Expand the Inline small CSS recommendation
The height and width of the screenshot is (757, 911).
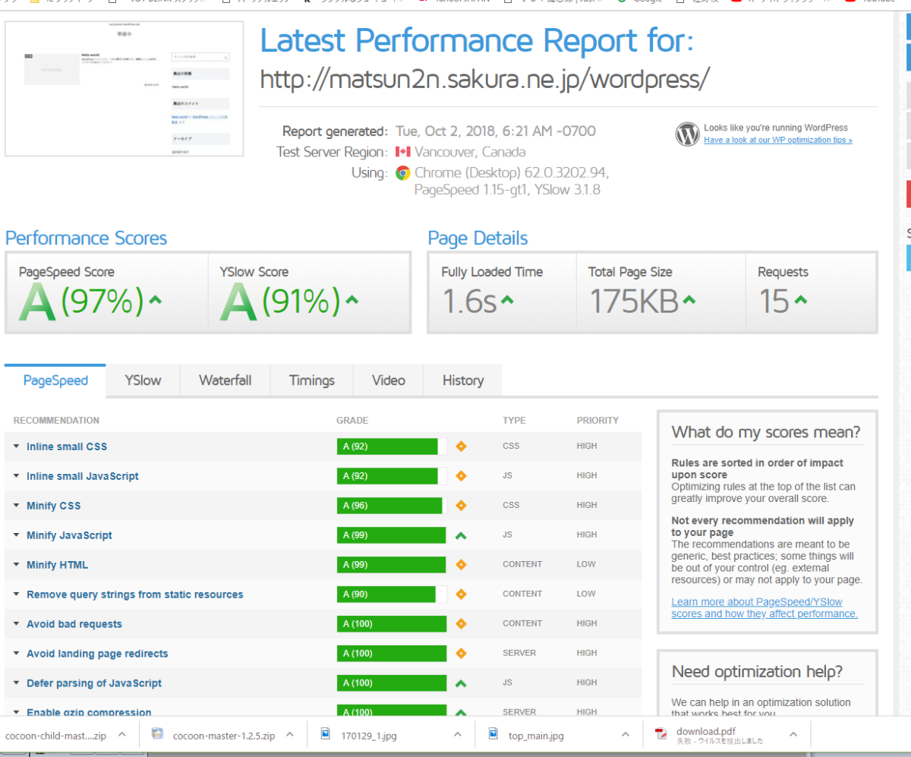tap(66, 446)
